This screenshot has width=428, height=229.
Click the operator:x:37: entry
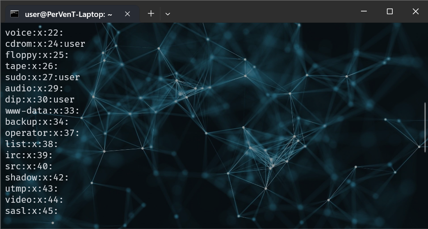[42, 133]
